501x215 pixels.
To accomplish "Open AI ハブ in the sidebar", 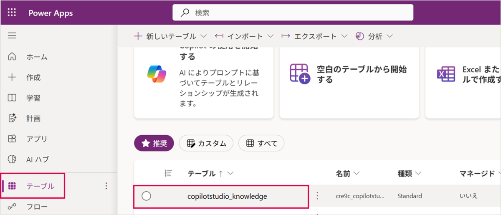I will click(x=38, y=159).
